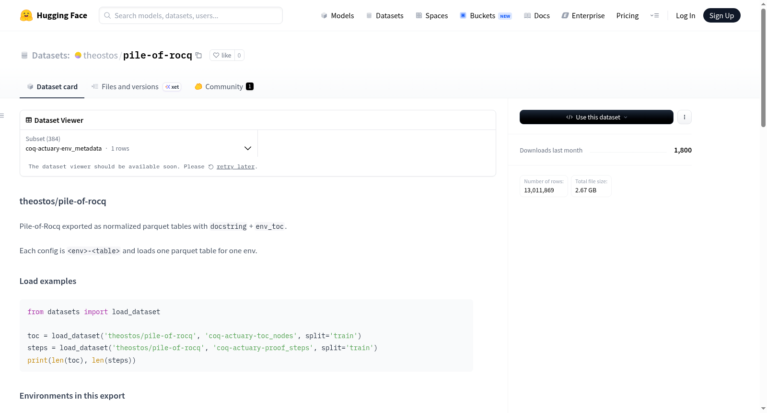
Task: Click the page vertical scrollbar thumb
Action: (x=763, y=67)
